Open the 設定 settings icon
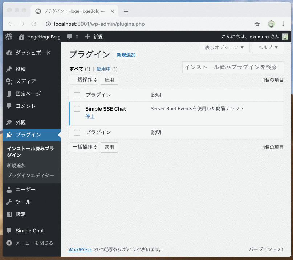 click(9, 214)
